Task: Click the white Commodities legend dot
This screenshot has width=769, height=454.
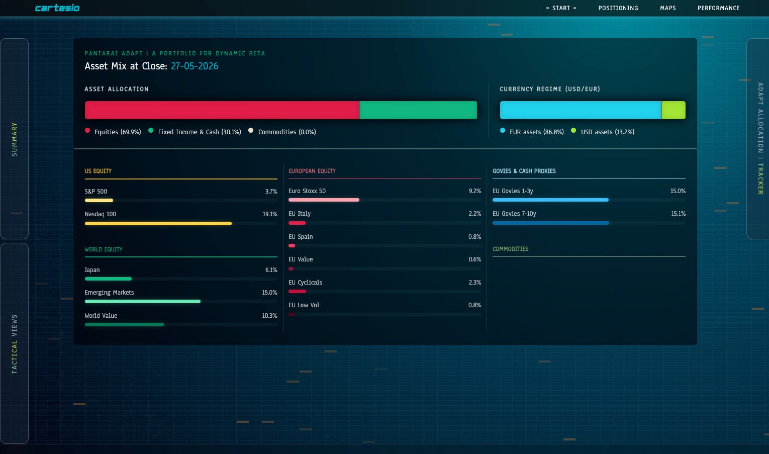Action: [251, 131]
